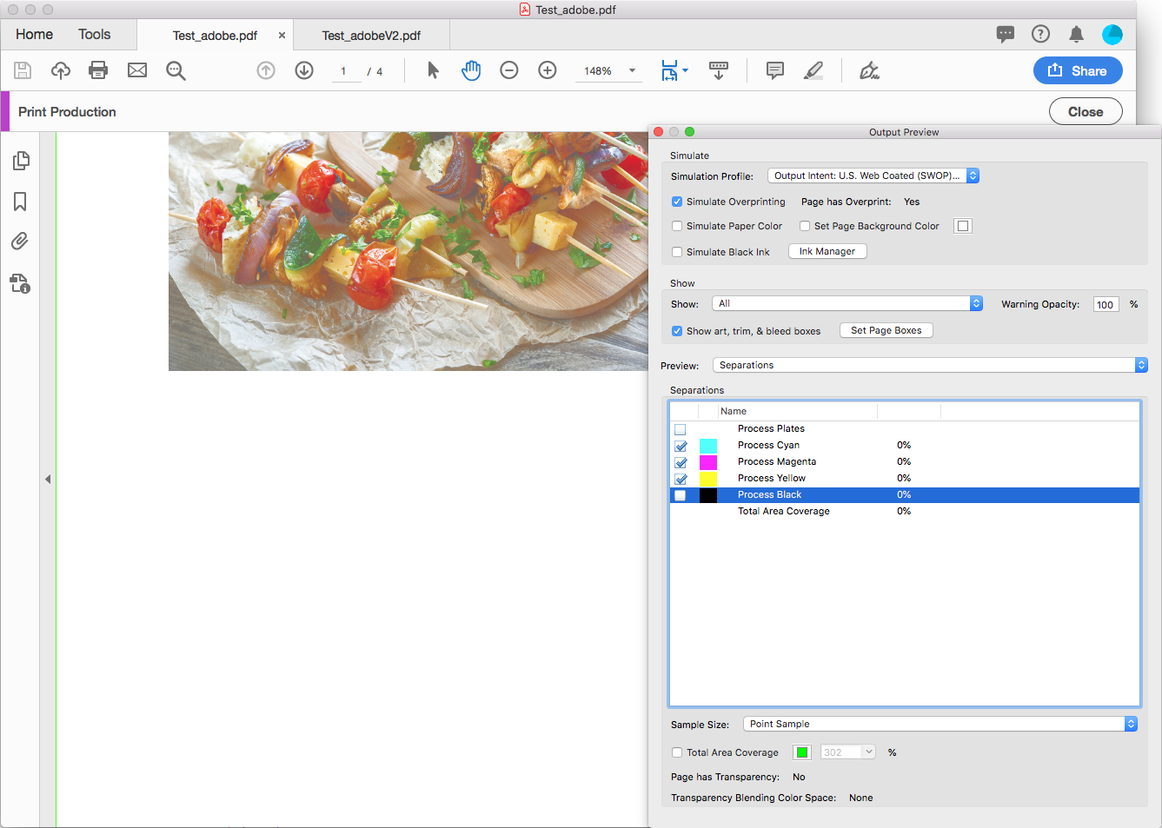1162x828 pixels.
Task: Expand the fit page options arrow
Action: (686, 70)
